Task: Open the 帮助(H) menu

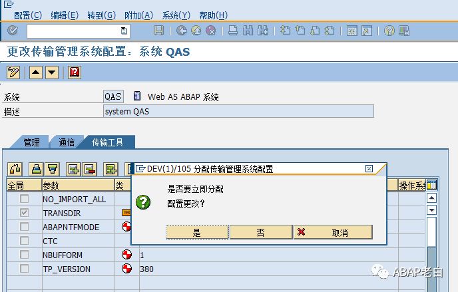Action: click(213, 15)
